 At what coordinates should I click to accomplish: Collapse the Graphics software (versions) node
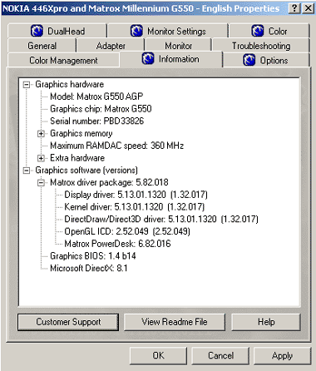(x=27, y=171)
